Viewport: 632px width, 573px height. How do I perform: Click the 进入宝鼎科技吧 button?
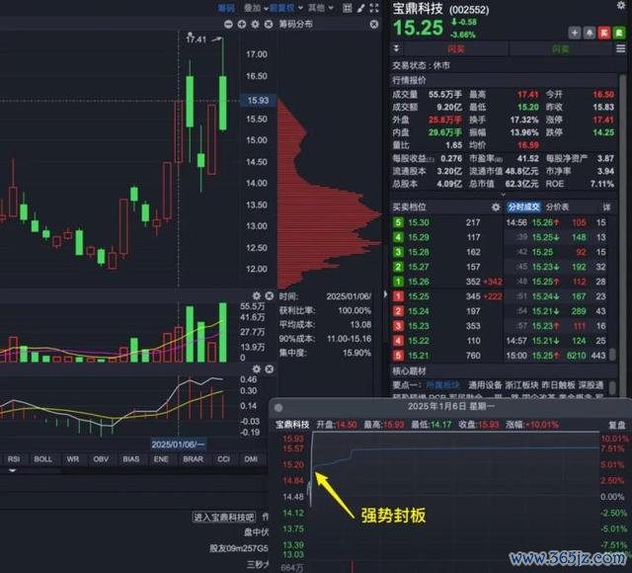coord(224,517)
